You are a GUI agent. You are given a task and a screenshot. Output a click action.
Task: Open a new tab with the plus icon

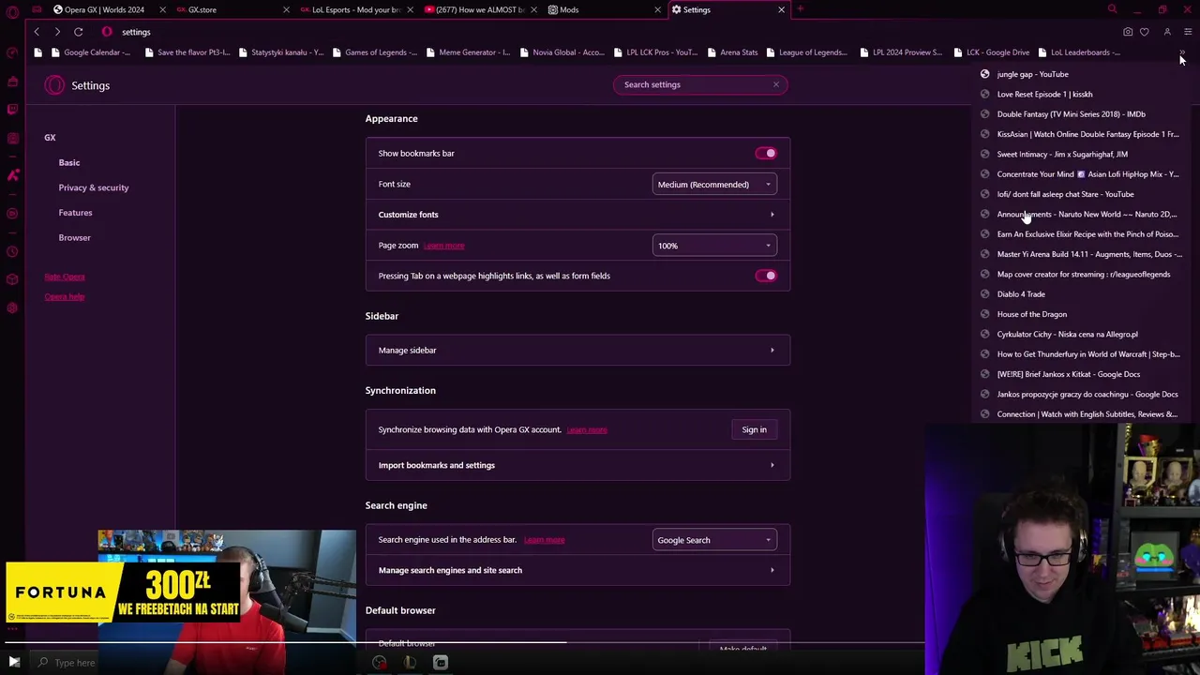click(x=800, y=9)
